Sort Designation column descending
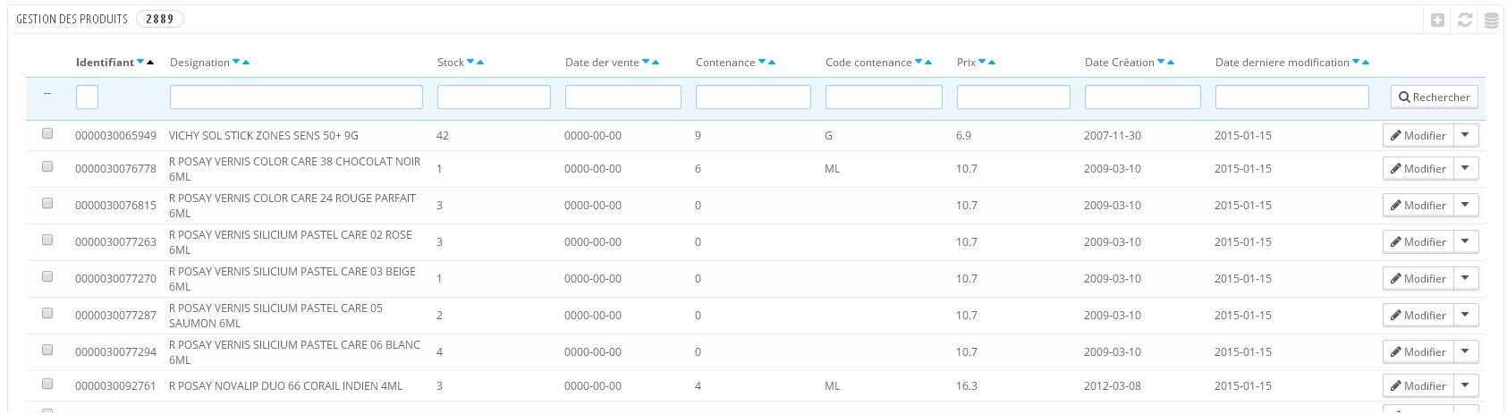 [236, 63]
